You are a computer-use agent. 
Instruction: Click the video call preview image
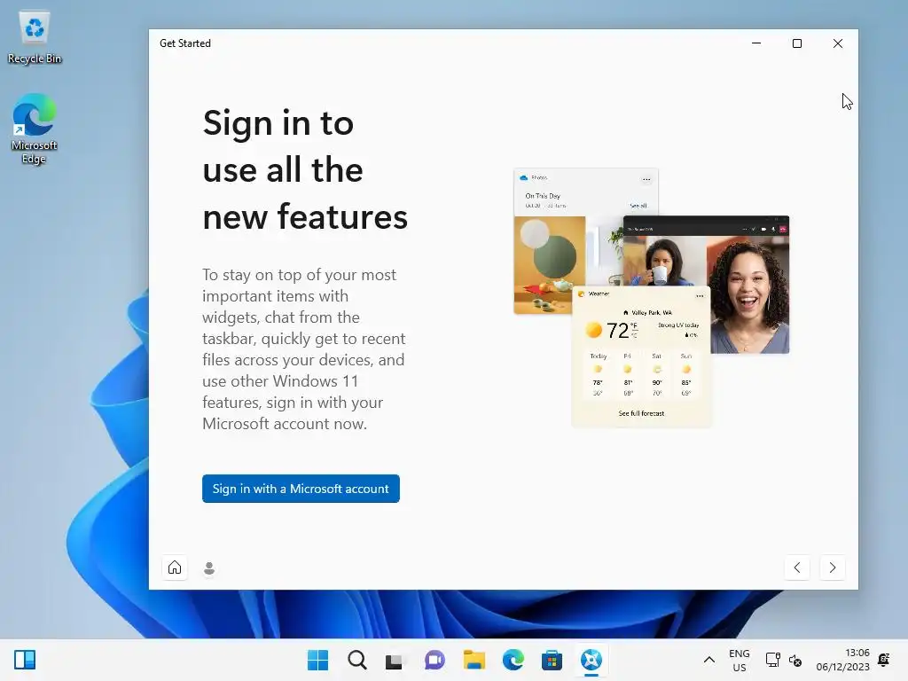click(707, 284)
